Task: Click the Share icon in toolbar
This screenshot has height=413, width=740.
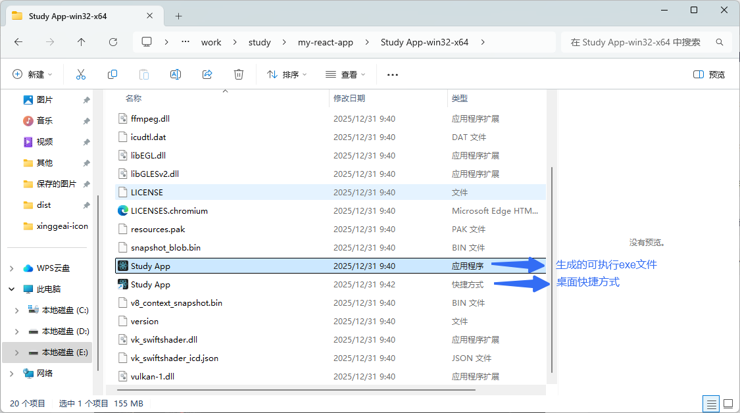Action: [207, 74]
